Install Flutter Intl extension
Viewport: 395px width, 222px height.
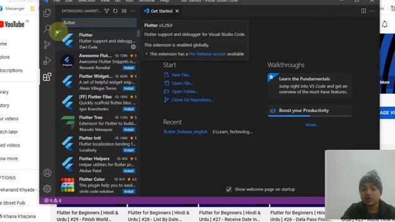[129, 150]
